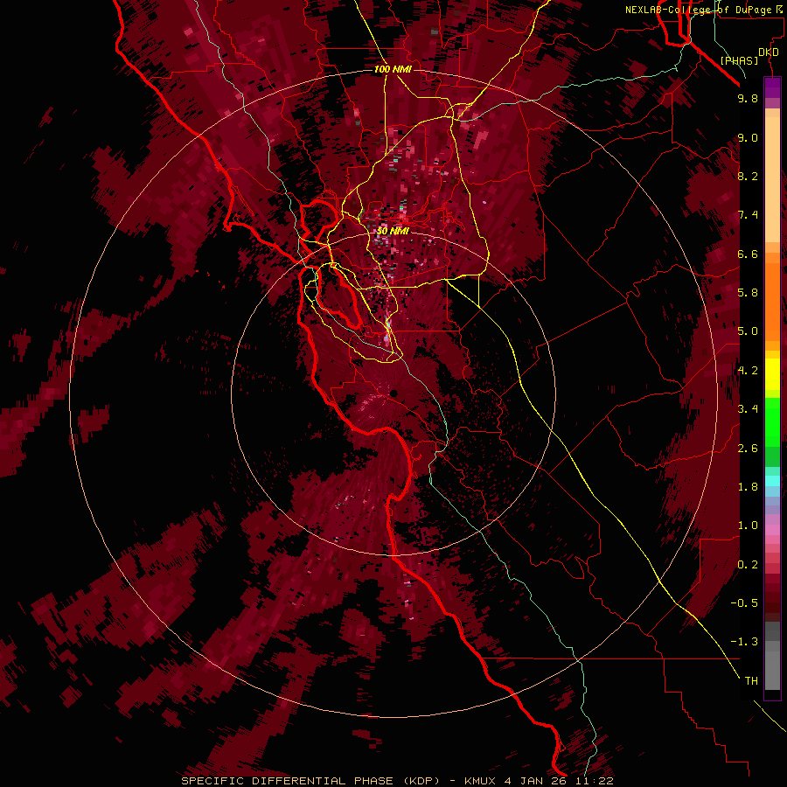Click the 50 NMI range ring label
This screenshot has height=787, width=787.
(393, 232)
